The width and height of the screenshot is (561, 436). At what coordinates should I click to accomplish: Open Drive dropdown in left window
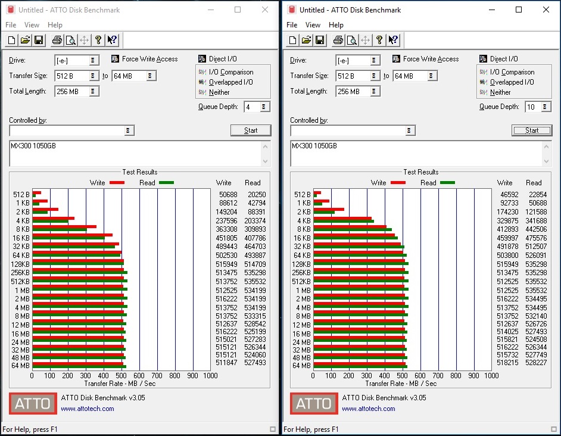[x=93, y=61]
